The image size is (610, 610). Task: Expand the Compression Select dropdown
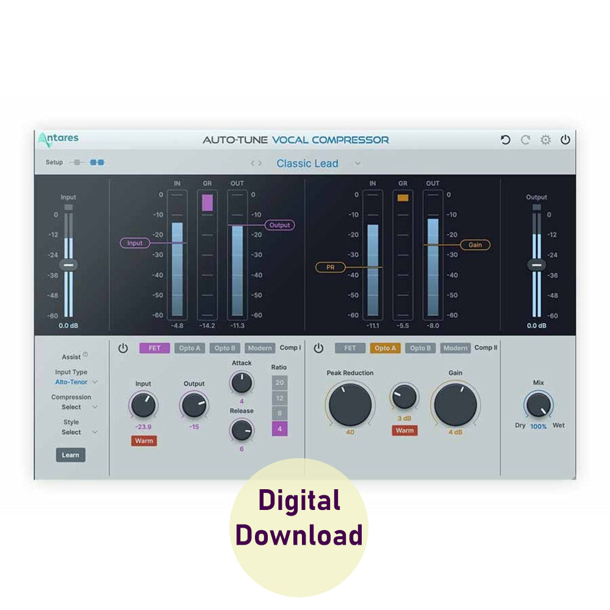point(95,407)
